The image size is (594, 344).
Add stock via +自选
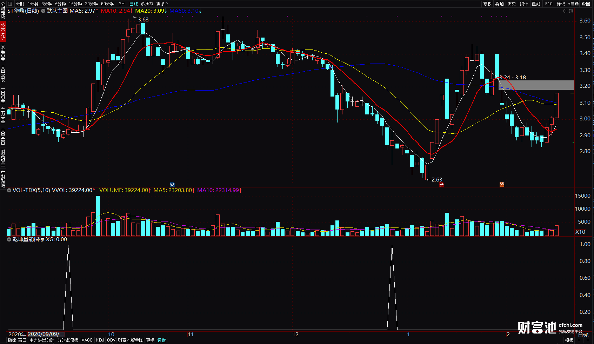573,4
